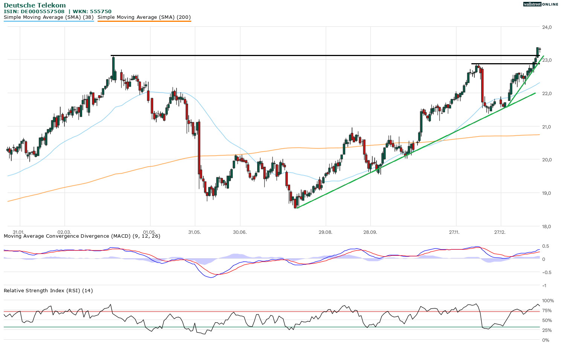Click the wallstreet ONLINE logo
561x343 pixels.
[x=541, y=4]
